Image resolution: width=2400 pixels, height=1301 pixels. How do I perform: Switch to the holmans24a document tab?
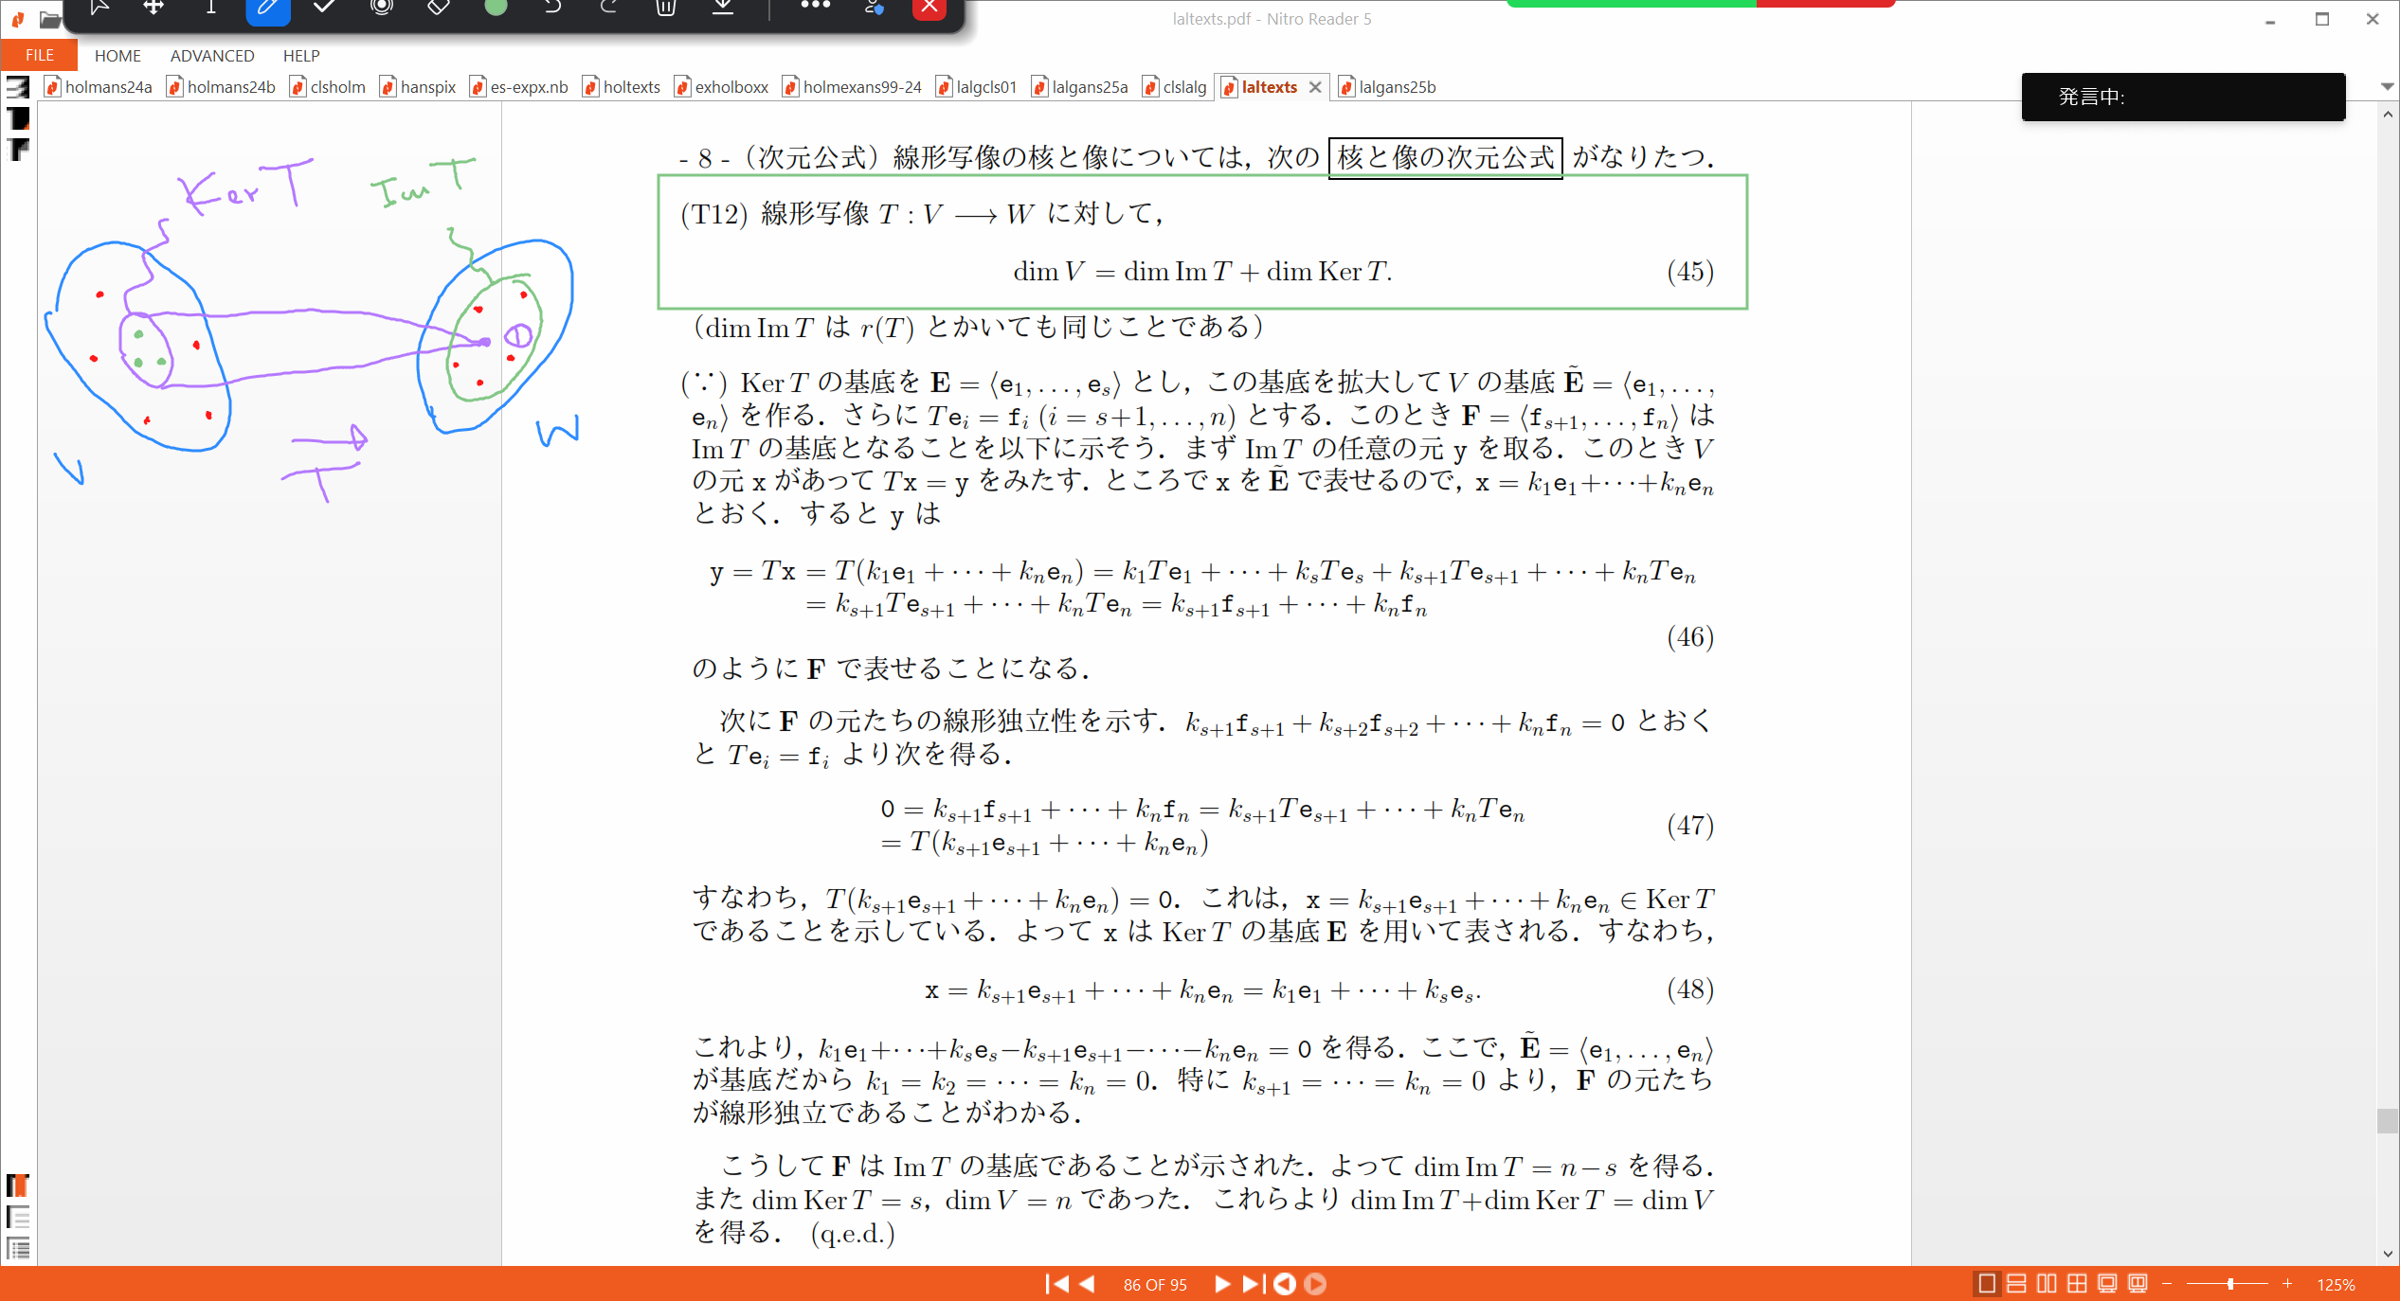99,87
